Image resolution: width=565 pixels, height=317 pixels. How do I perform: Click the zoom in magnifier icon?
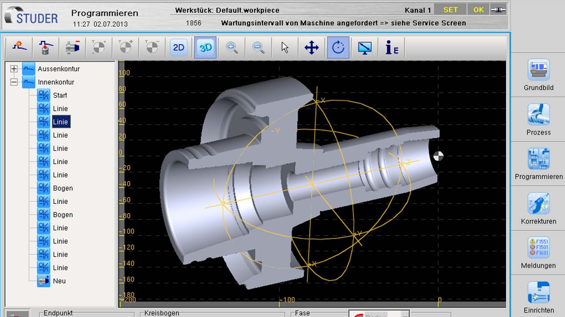click(x=232, y=48)
